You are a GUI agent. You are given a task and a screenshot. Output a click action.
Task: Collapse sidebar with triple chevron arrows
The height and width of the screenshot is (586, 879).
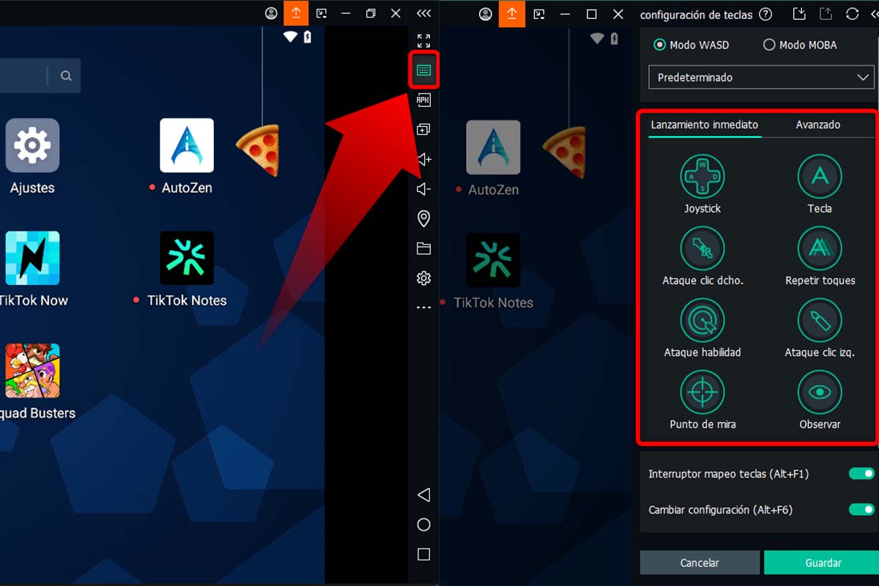[423, 13]
